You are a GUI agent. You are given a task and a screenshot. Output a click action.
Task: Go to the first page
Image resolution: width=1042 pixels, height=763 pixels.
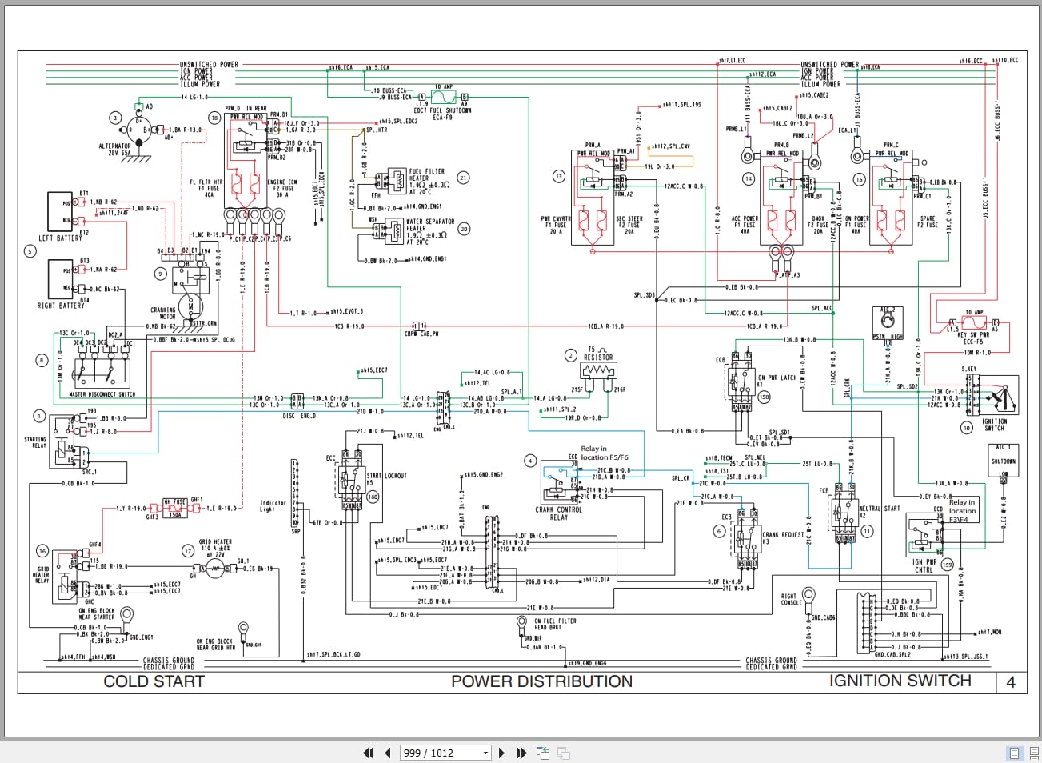[x=368, y=753]
